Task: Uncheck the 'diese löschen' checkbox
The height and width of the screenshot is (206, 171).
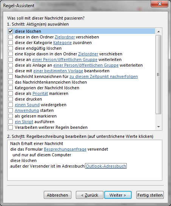Action: pos(11,31)
